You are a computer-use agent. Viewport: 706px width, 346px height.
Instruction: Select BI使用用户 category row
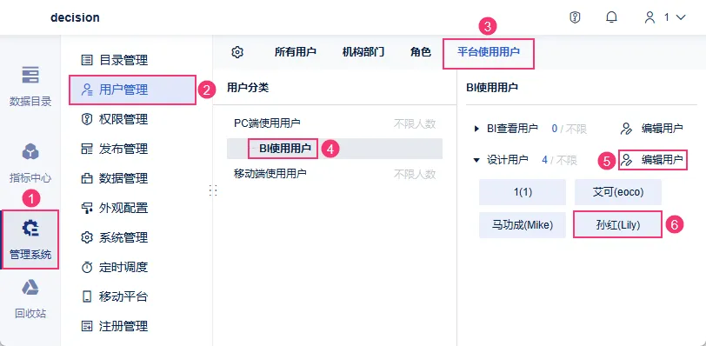335,149
